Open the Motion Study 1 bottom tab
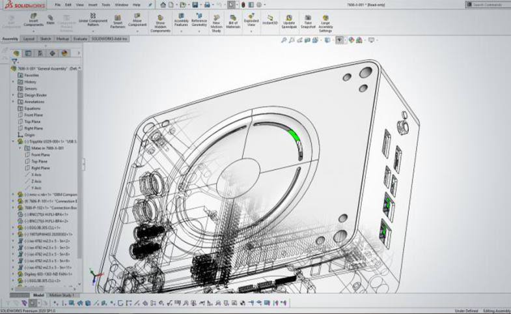511x314 pixels. click(x=62, y=295)
